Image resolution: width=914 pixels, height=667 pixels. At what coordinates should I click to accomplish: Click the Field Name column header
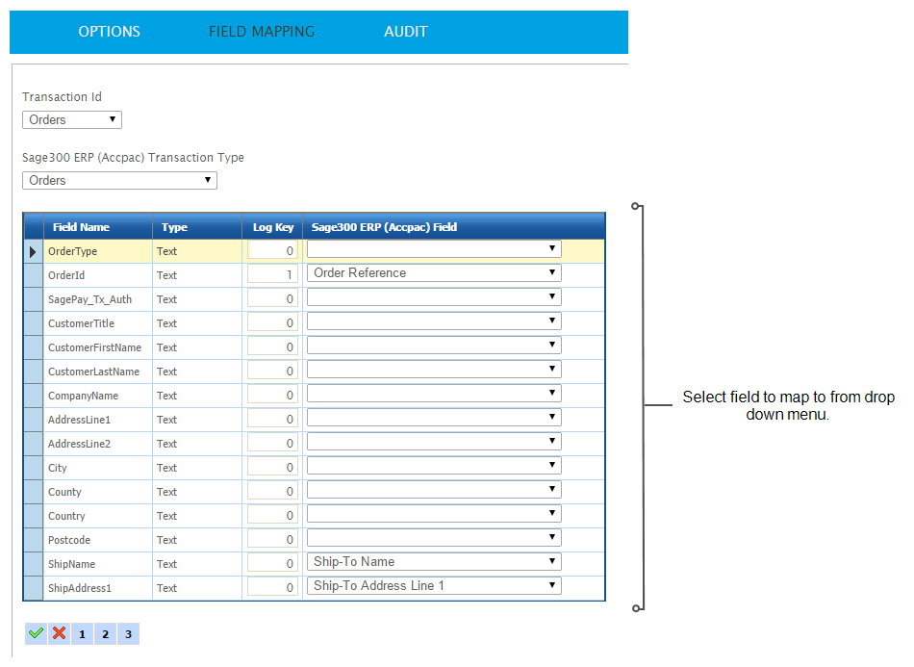[x=81, y=227]
